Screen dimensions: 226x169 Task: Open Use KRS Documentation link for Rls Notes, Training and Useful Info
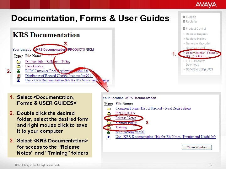point(166,137)
